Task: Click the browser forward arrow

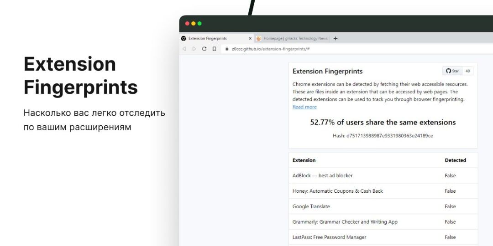Action: point(194,49)
